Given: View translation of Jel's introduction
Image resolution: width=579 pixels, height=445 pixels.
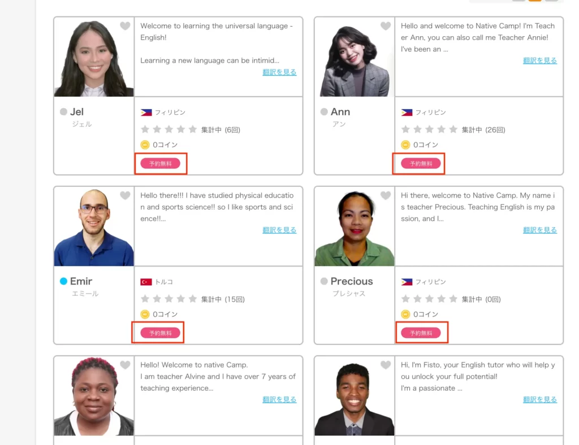Looking at the screenshot, I should (x=279, y=72).
